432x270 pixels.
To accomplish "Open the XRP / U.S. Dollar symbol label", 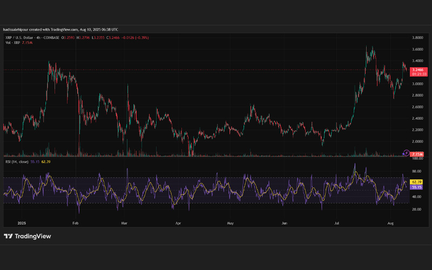I will pos(19,38).
